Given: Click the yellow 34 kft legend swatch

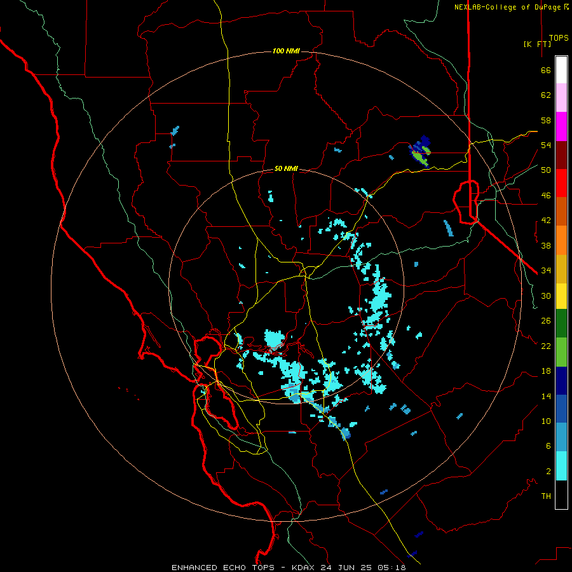Looking at the screenshot, I should (561, 296).
